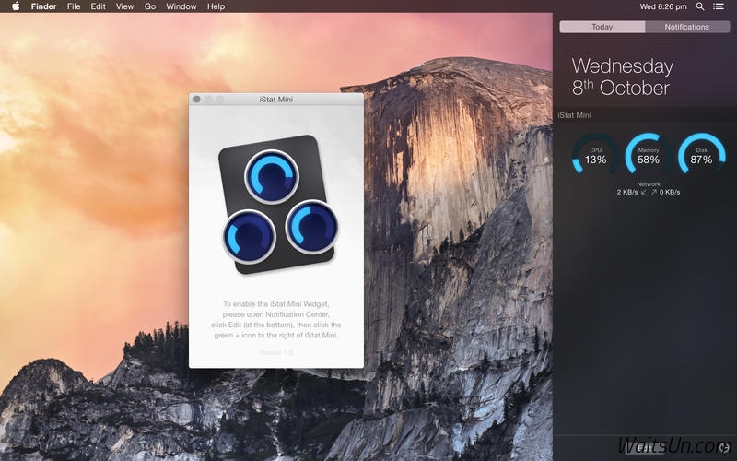
Task: Switch to the Notifications tab
Action: [x=687, y=27]
